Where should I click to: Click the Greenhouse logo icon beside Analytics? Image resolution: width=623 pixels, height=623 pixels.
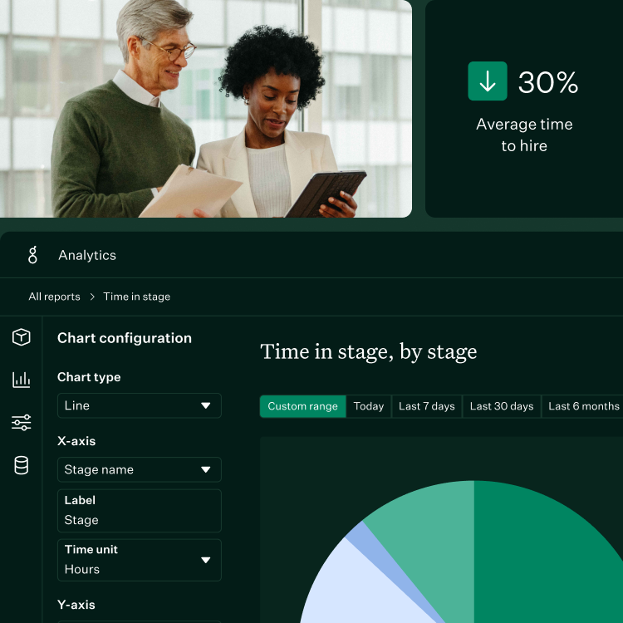[32, 255]
